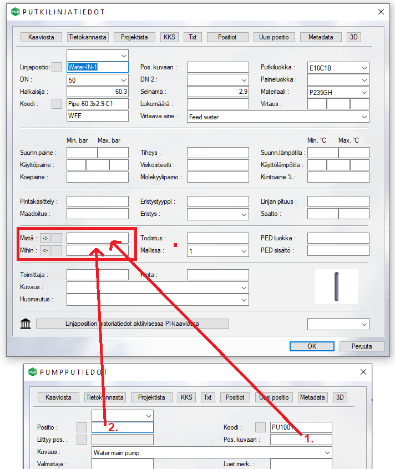The height and width of the screenshot is (469, 395).
Task: Open the Putkiluokka dropdown E16C1B
Action: click(338, 68)
